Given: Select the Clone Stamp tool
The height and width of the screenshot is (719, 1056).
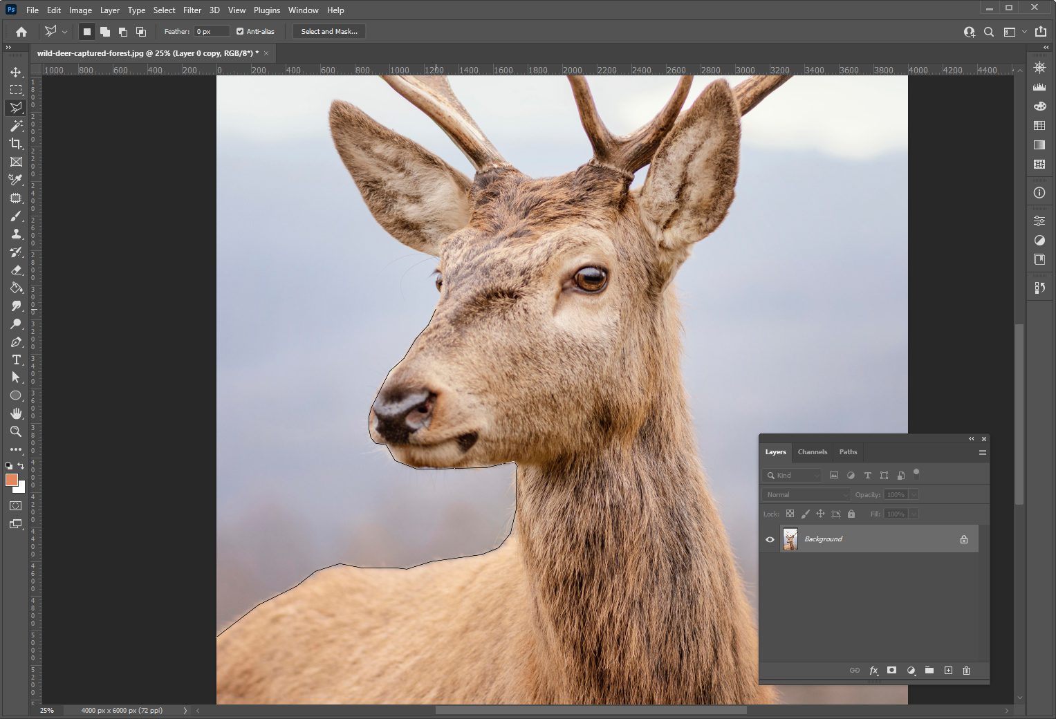Looking at the screenshot, I should [x=16, y=234].
